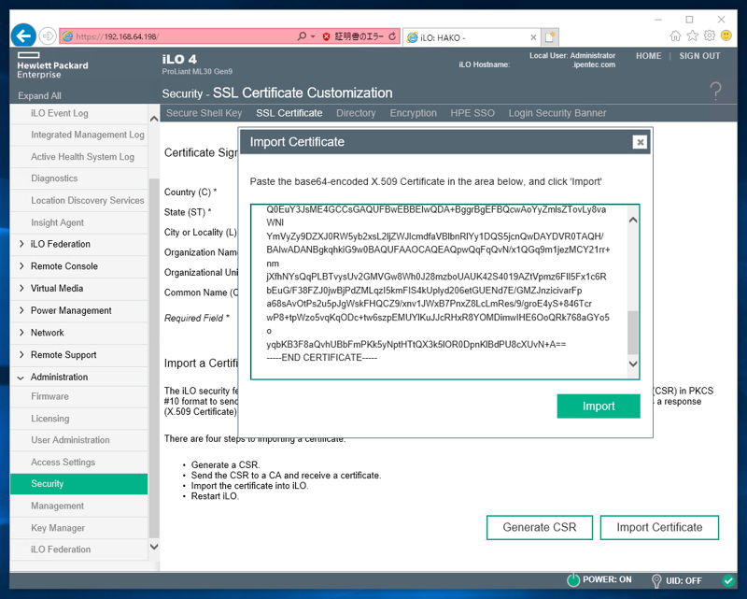Open the address bar search magnifier
The image size is (747, 599).
pyautogui.click(x=302, y=36)
